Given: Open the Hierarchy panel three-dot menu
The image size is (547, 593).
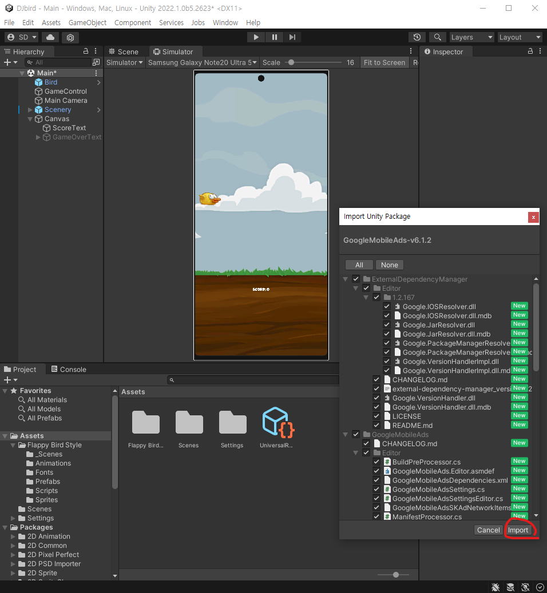Looking at the screenshot, I should coord(96,51).
